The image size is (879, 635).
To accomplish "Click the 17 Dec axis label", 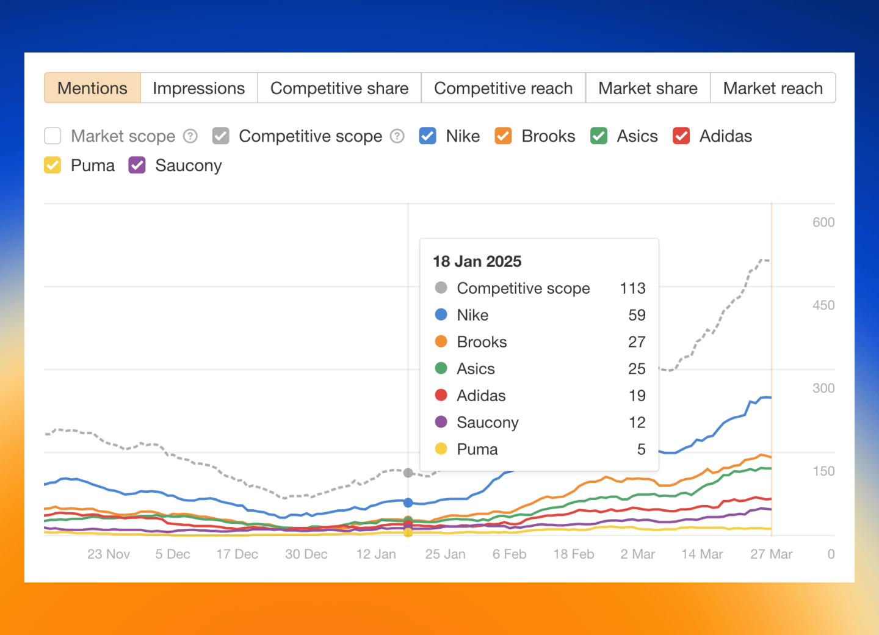I will (237, 554).
